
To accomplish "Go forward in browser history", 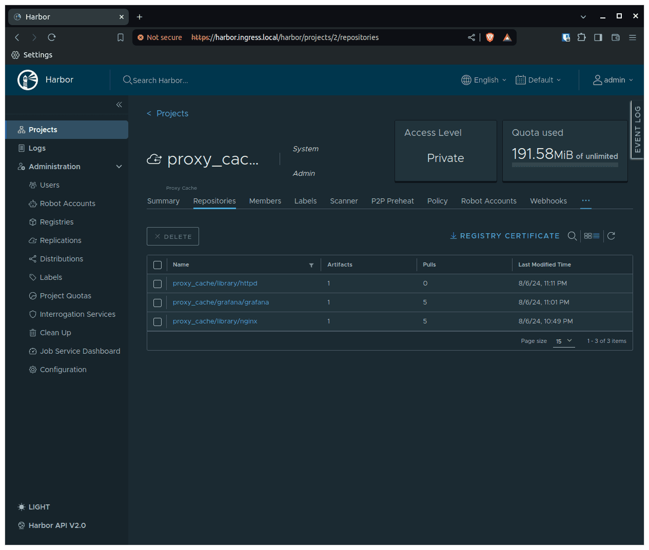I will pyautogui.click(x=34, y=37).
